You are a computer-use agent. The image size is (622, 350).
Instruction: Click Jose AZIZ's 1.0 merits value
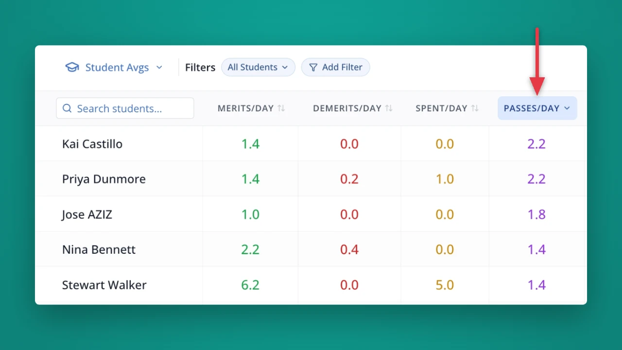[x=250, y=214]
